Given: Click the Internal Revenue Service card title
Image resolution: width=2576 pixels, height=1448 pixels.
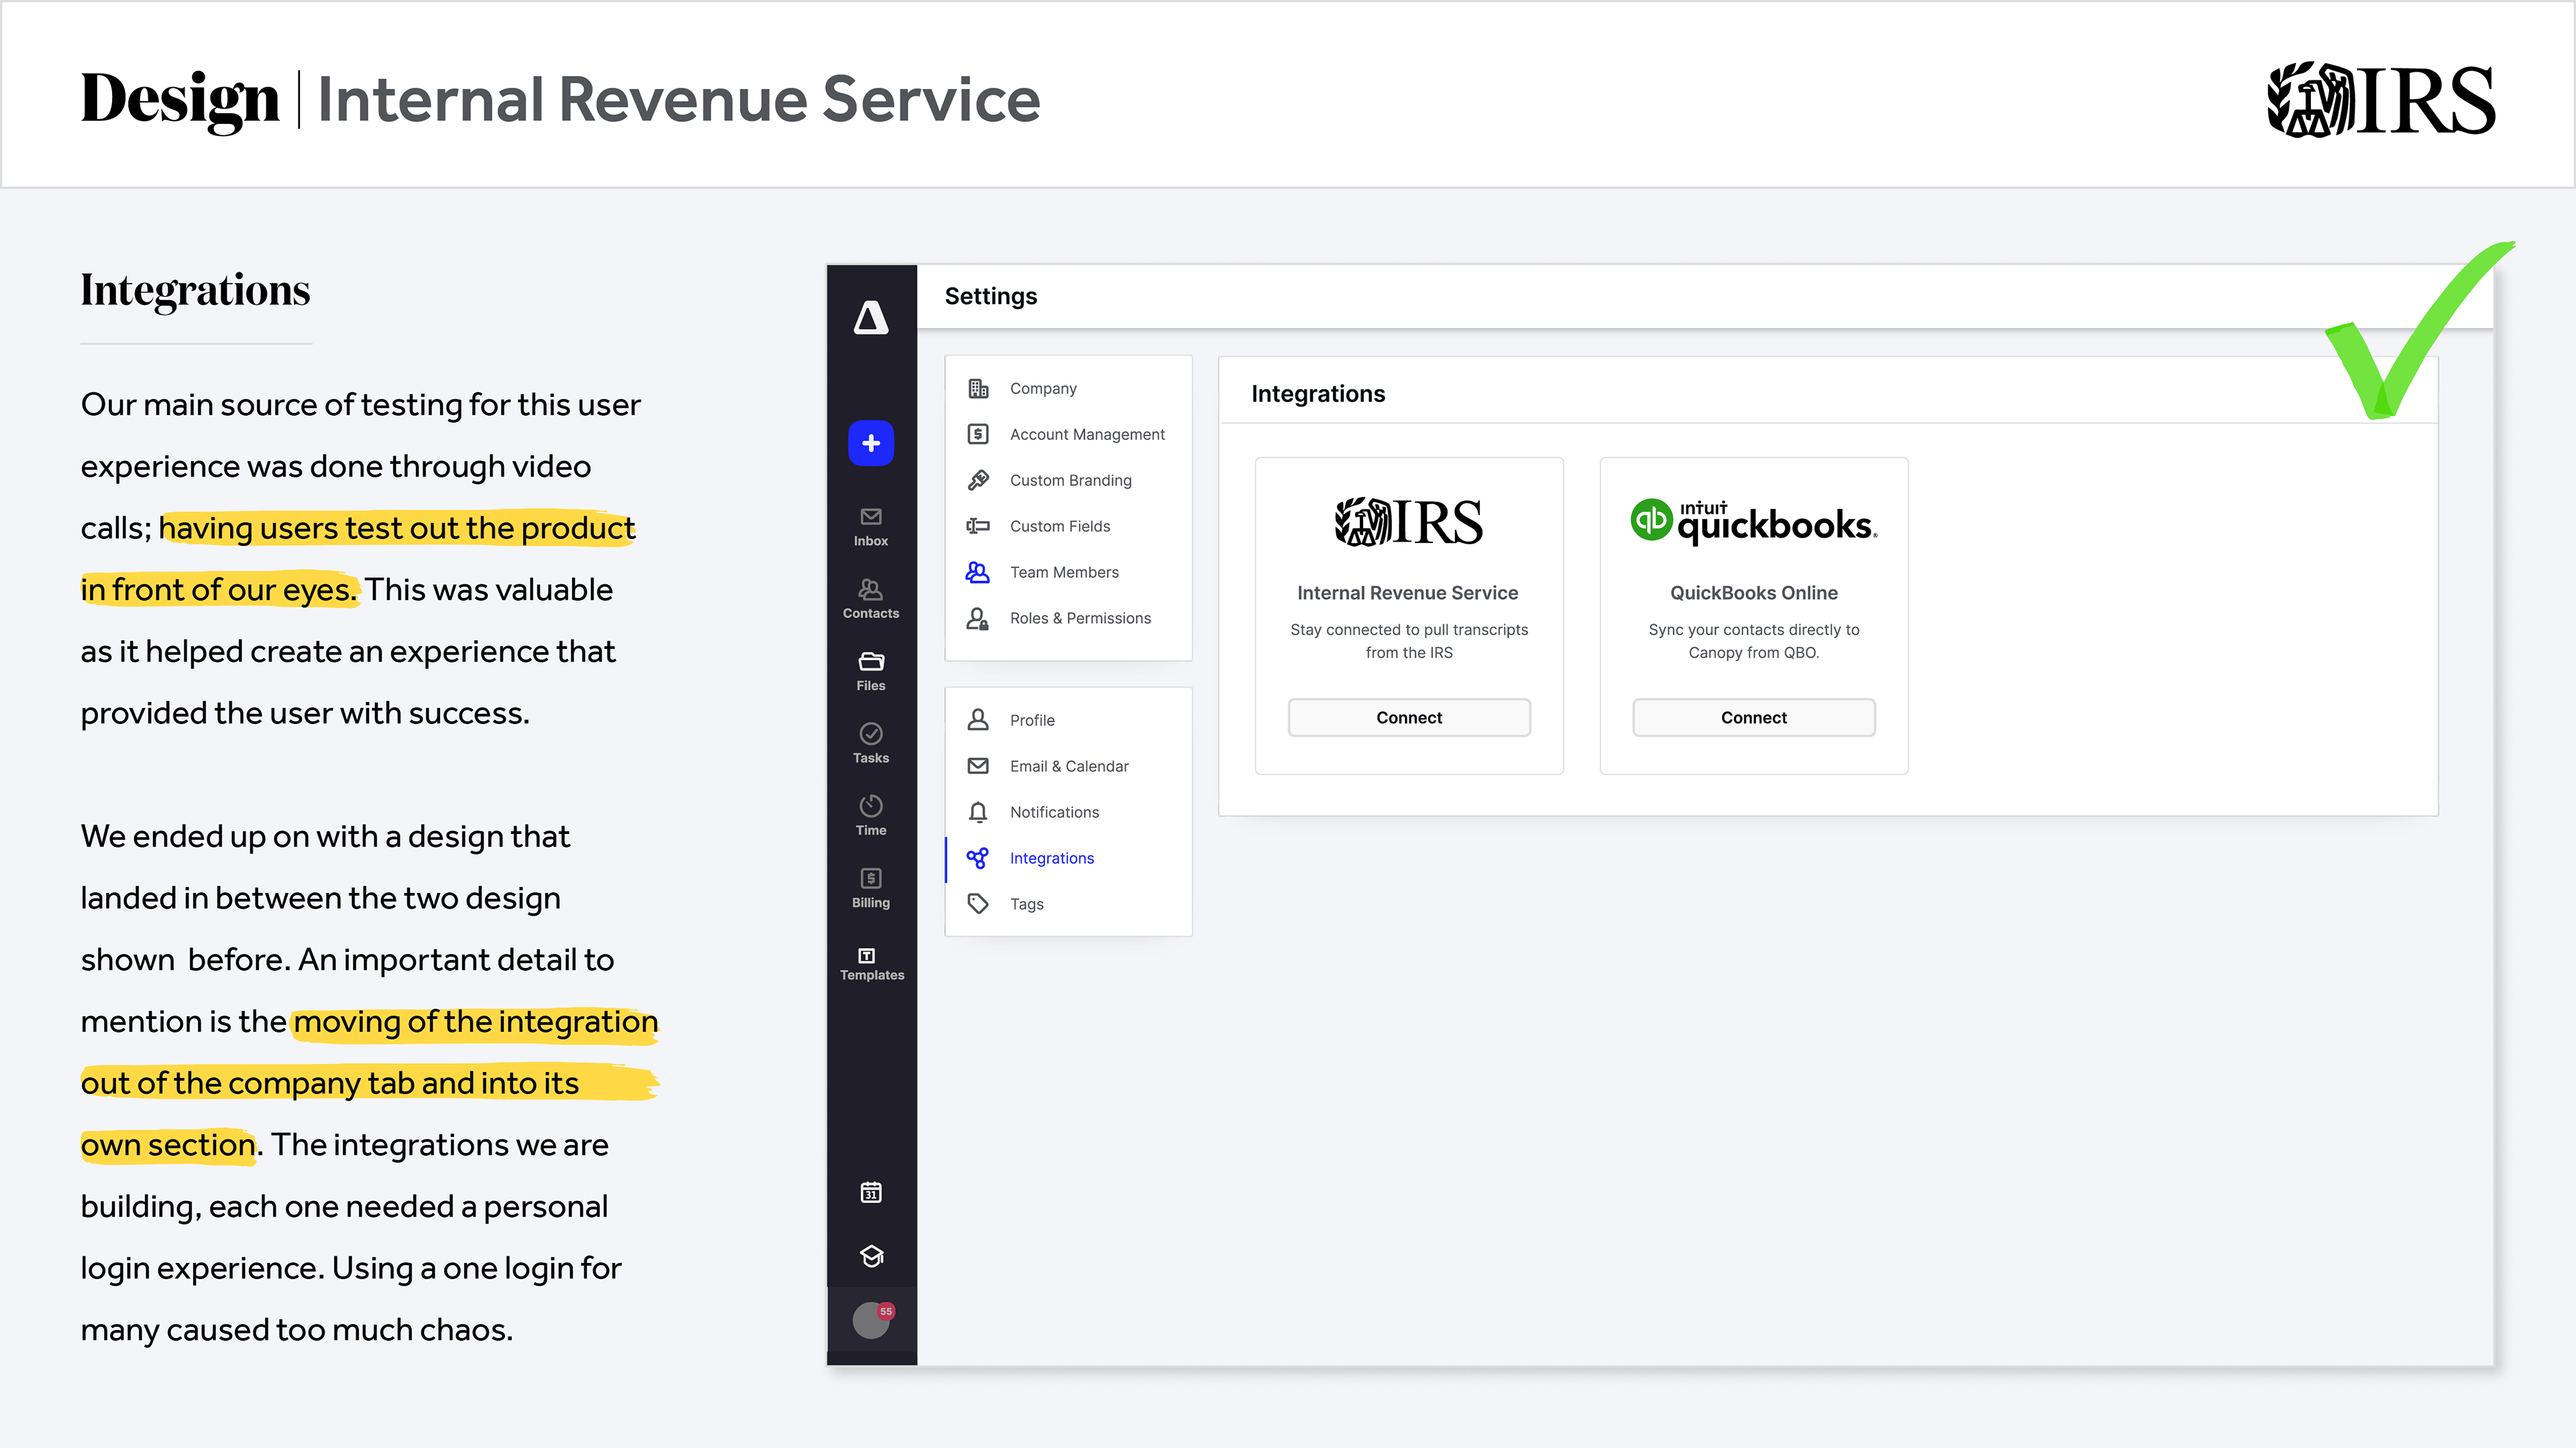Looking at the screenshot, I should [x=1408, y=593].
